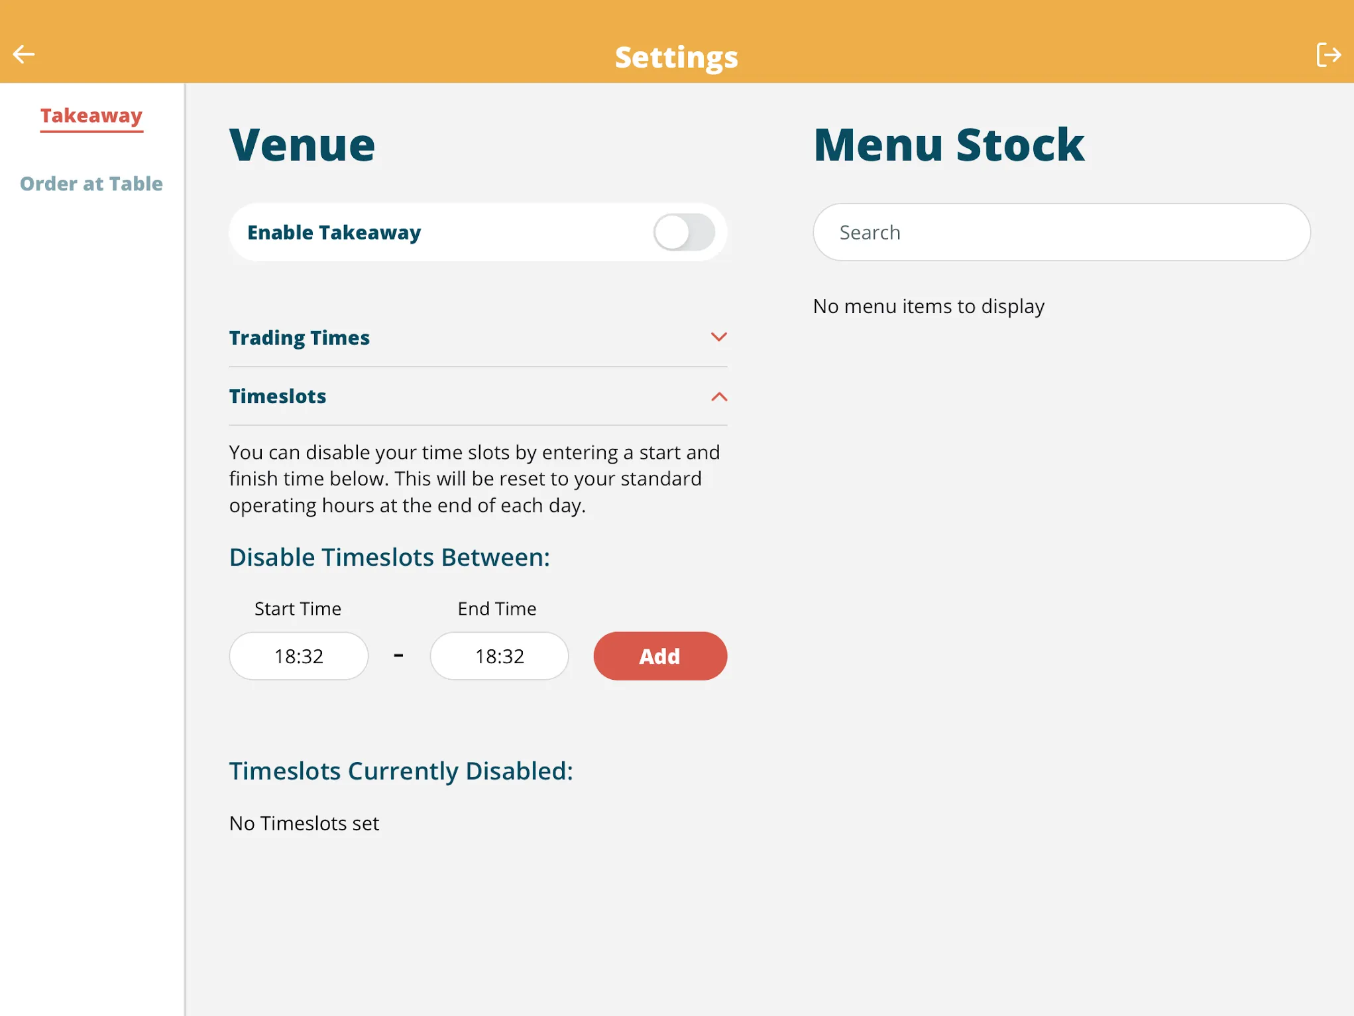This screenshot has height=1016, width=1354.
Task: Click the Trading Times expand chevron icon
Action: coord(718,338)
